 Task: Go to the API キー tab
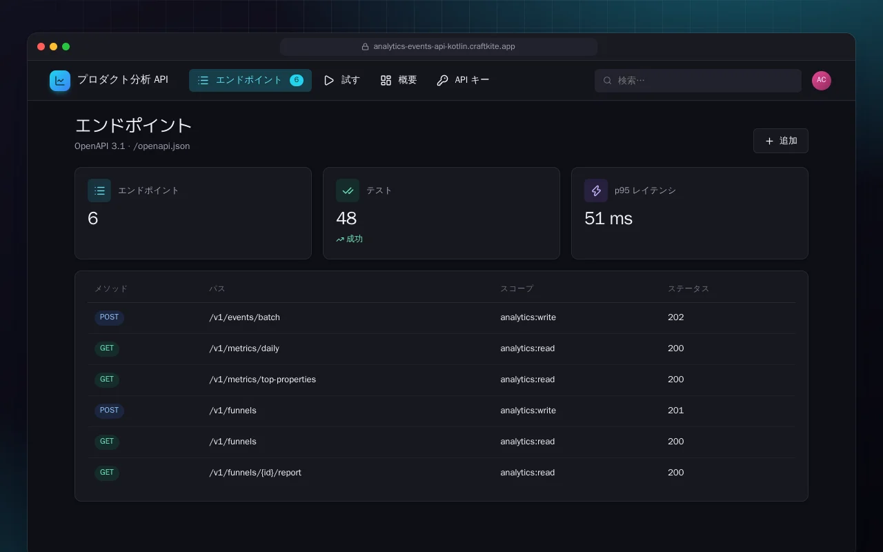[x=463, y=80]
